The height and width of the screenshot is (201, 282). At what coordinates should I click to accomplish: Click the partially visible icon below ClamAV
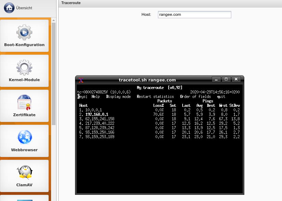tap(24, 199)
